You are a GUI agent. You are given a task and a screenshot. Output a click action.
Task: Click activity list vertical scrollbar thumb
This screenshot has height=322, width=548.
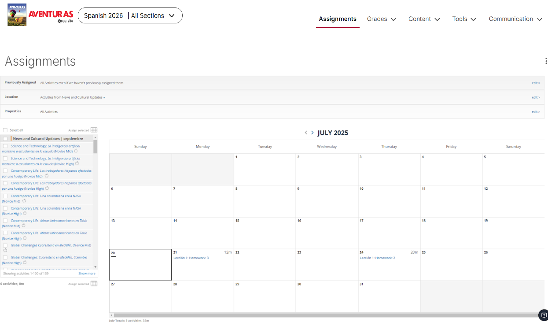[x=96, y=146]
